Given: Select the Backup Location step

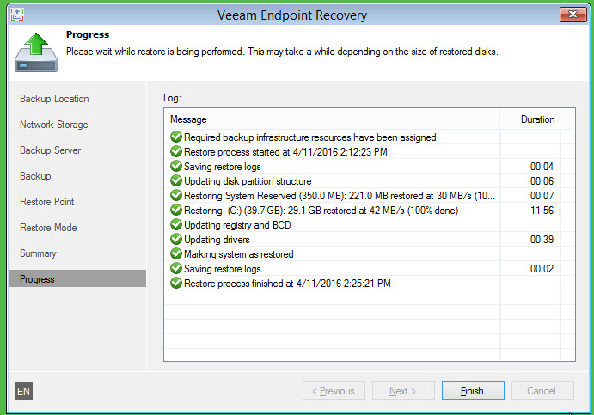Looking at the screenshot, I should [54, 99].
